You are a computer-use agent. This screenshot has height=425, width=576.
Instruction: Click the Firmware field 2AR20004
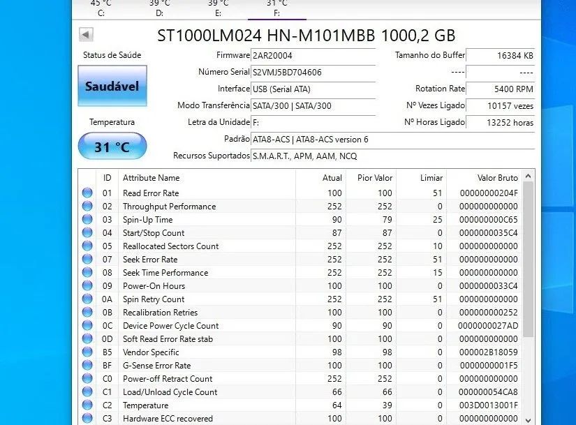[313, 55]
